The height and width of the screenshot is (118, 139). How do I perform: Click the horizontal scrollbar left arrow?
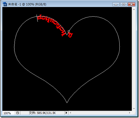(70, 113)
